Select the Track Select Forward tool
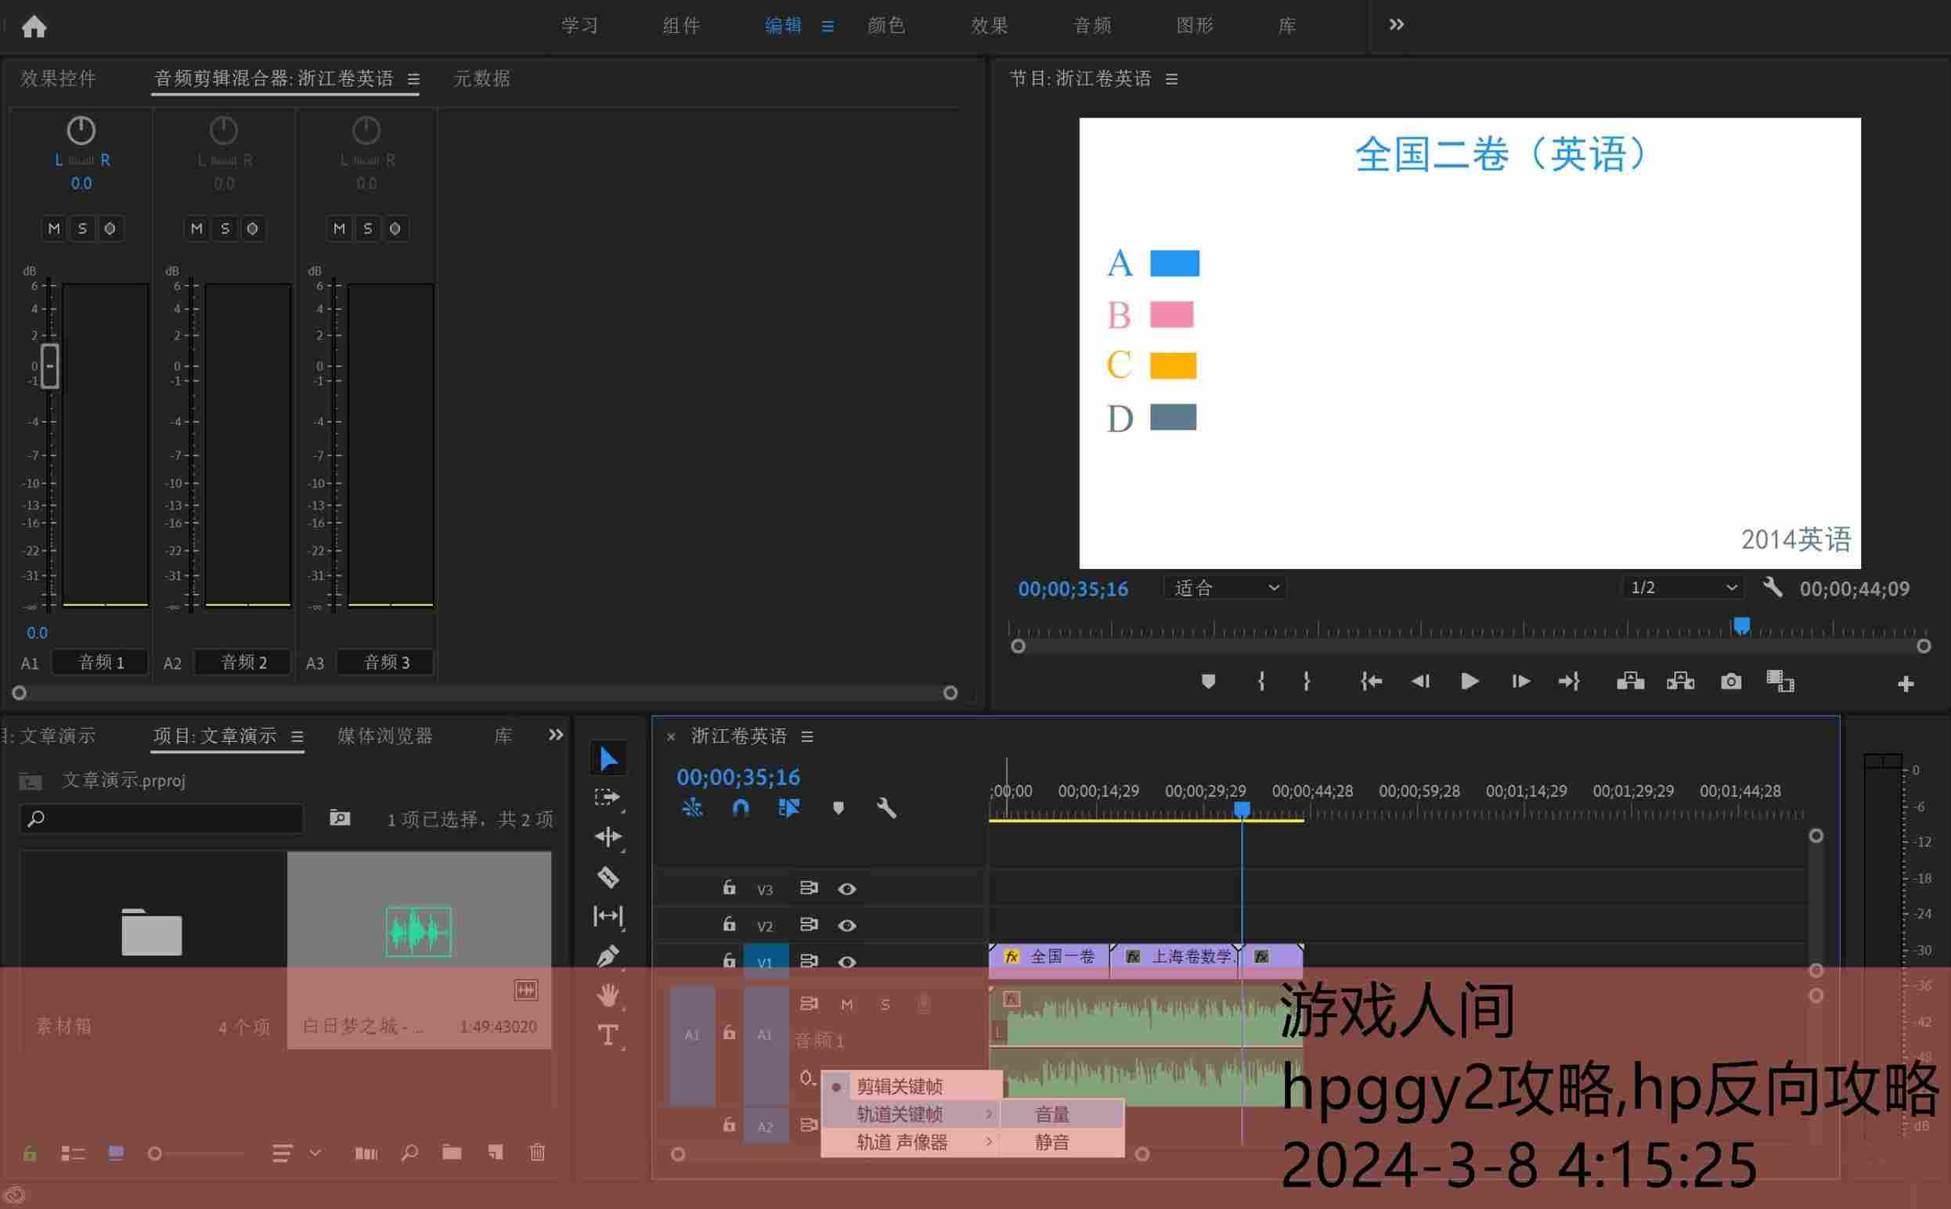 [608, 798]
